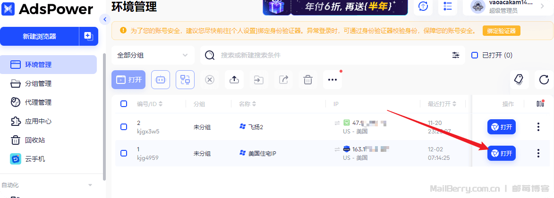The width and height of the screenshot is (554, 198).
Task: Go to 代理管理 in the sidebar
Action: click(38, 102)
